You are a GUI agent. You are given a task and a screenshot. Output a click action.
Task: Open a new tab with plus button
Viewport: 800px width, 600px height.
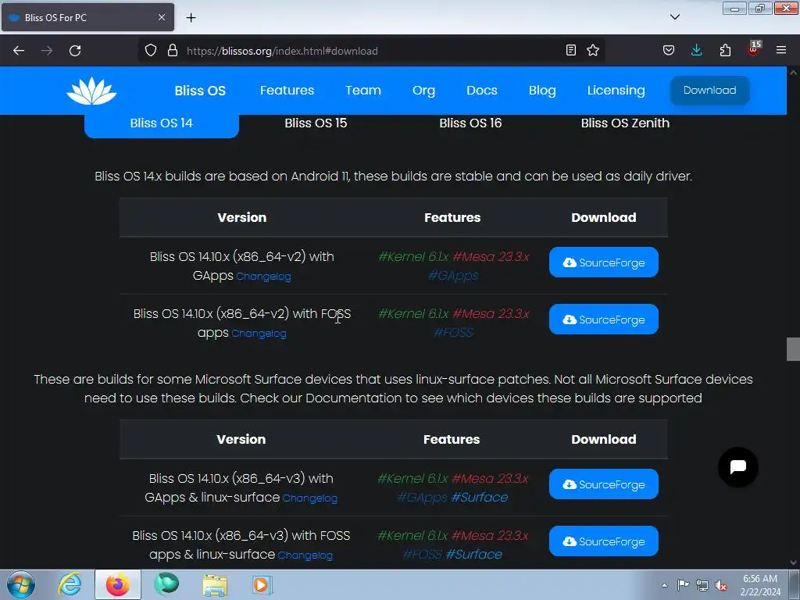191,18
